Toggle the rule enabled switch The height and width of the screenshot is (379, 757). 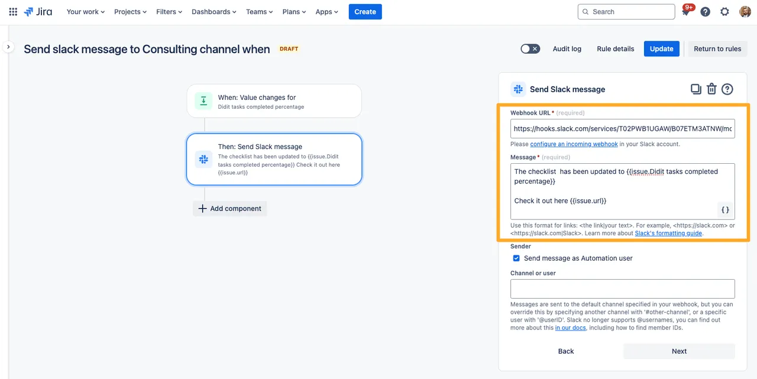530,49
